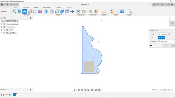Expand the Origin node
Viewport: 175px width, 98px height.
pyautogui.click(x=1, y=30)
